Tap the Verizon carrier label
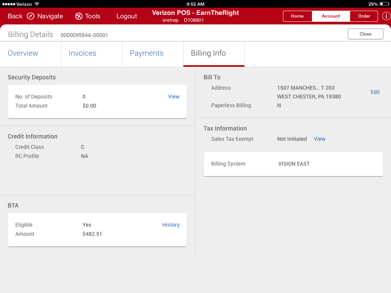Viewport: 391px width, 293px height. coord(24,4)
